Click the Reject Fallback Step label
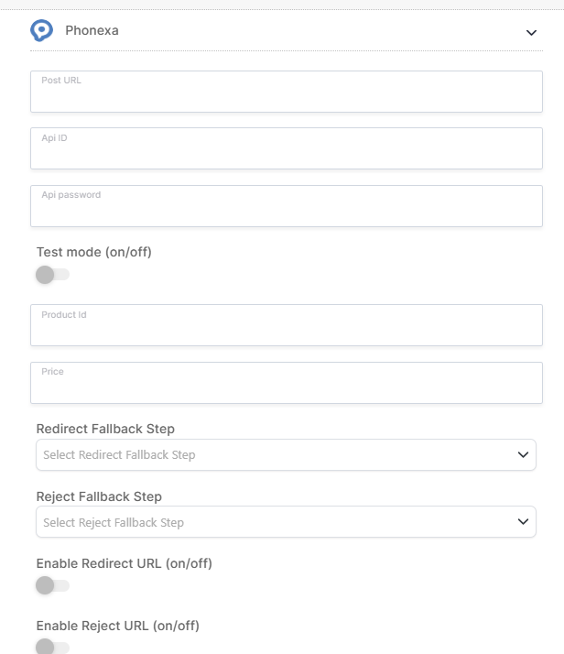This screenshot has height=654, width=564. coord(99,496)
